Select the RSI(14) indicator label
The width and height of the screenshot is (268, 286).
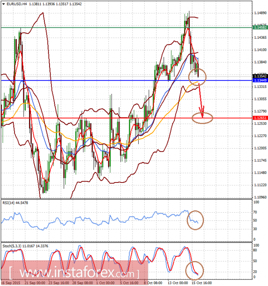[15, 203]
